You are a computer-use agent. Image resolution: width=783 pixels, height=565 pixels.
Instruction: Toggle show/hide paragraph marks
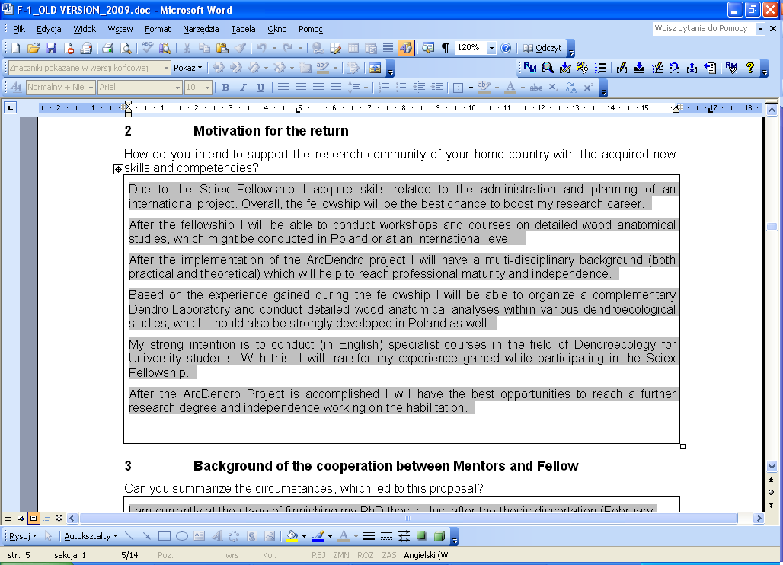[x=446, y=48]
